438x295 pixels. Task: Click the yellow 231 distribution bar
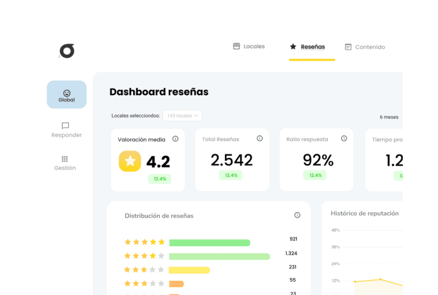click(189, 270)
